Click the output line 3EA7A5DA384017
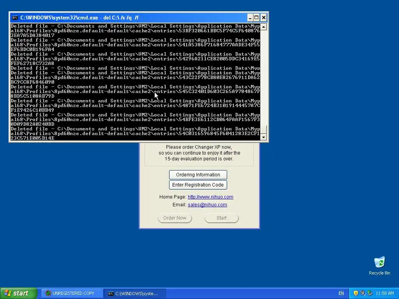Screen dimensions: 399x299 tap(32, 35)
